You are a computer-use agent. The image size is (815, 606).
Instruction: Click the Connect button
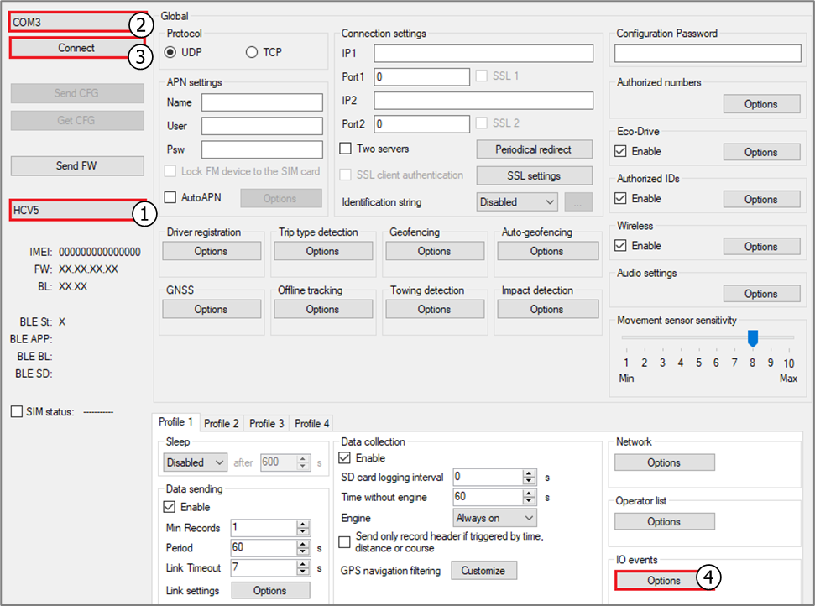(76, 48)
